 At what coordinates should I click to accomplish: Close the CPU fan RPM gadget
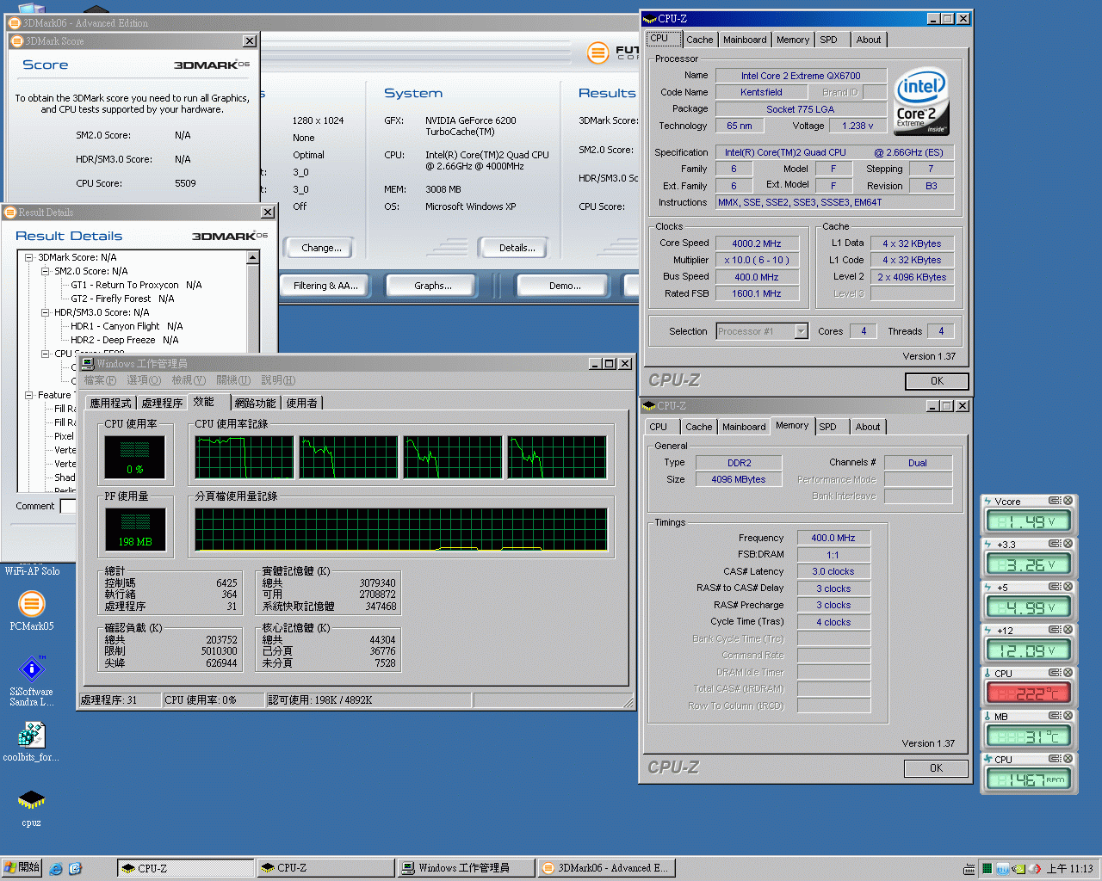[x=1068, y=759]
